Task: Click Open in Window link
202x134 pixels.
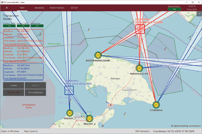Action: [10, 131]
